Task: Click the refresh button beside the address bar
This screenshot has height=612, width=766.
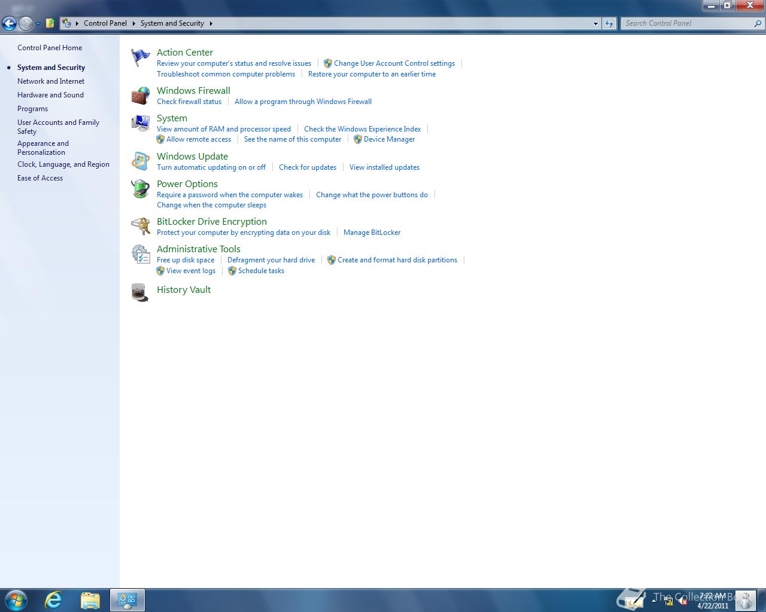Action: pyautogui.click(x=609, y=23)
